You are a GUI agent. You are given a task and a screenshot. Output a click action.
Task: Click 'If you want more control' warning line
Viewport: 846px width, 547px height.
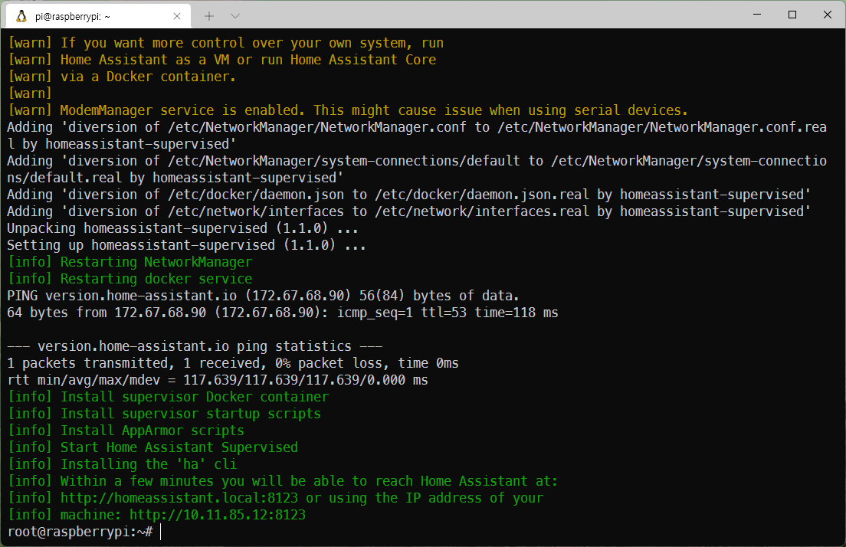(x=225, y=43)
